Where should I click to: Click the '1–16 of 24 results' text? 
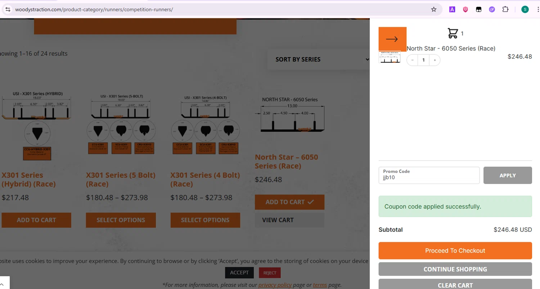42,54
